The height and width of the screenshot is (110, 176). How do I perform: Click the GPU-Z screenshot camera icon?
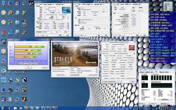pyautogui.click(x=135, y=42)
